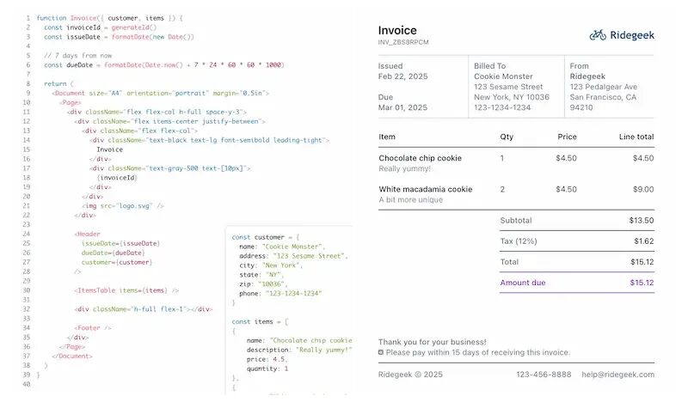Screen dimensions: 688x402
Task: Click the 'quantity: 1' property line
Action: pos(267,368)
